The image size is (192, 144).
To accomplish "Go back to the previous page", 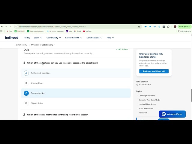I will point(2,27).
